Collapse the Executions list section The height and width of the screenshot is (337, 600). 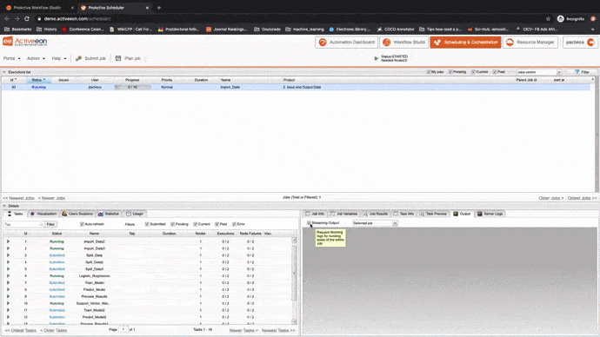click(x=4, y=72)
